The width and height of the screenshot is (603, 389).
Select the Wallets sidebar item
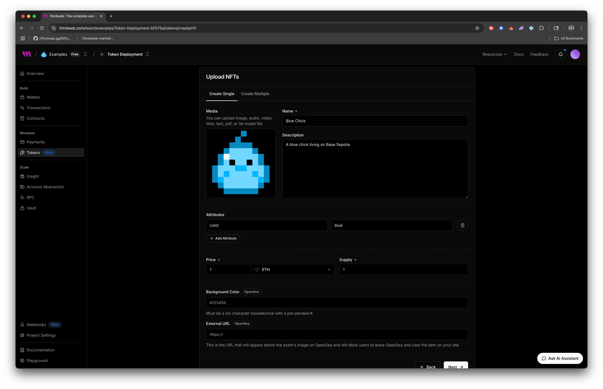click(x=33, y=97)
